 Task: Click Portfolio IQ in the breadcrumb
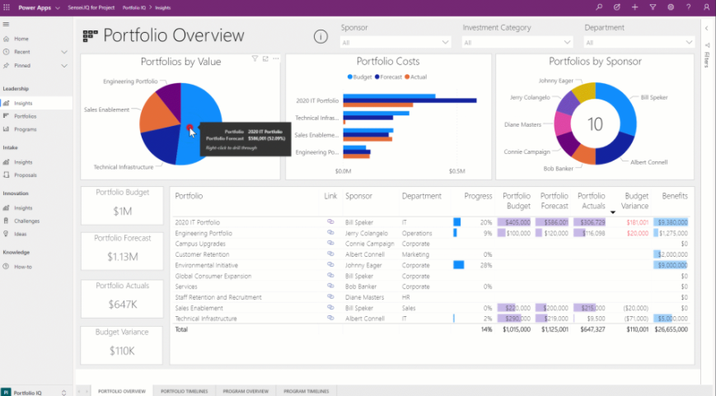click(133, 7)
